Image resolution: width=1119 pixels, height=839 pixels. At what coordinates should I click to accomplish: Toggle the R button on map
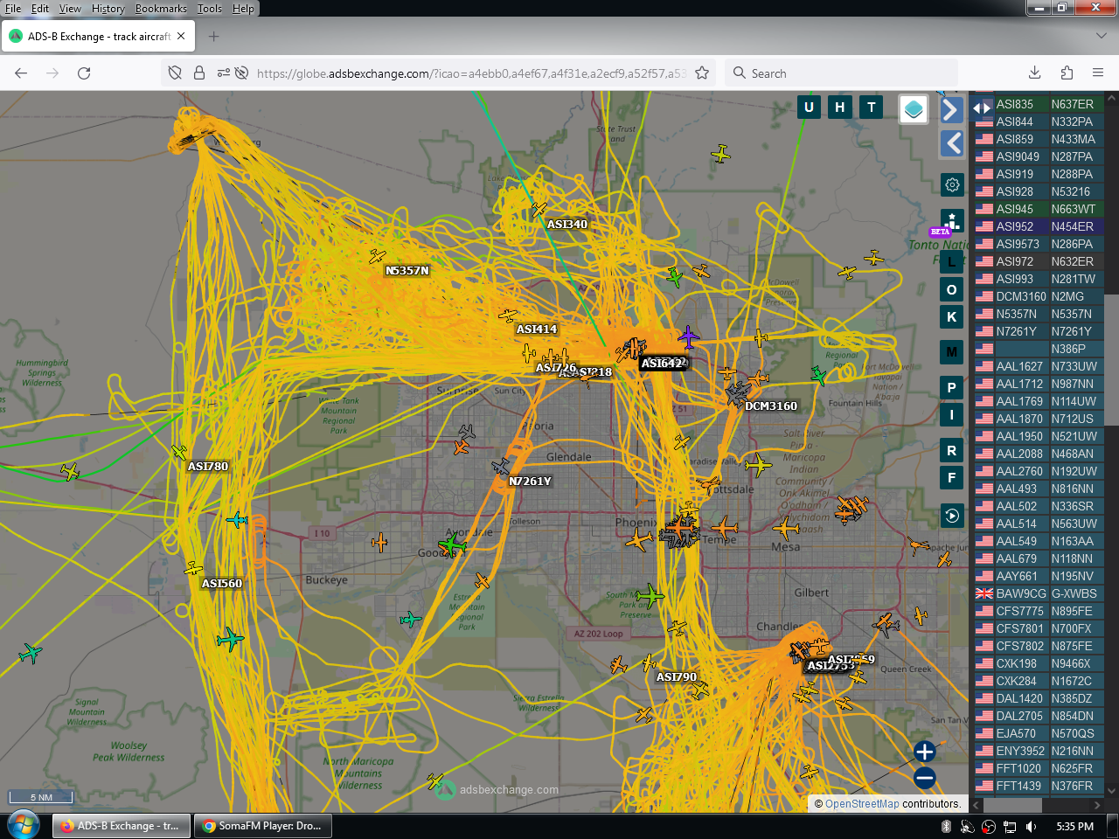pyautogui.click(x=952, y=451)
